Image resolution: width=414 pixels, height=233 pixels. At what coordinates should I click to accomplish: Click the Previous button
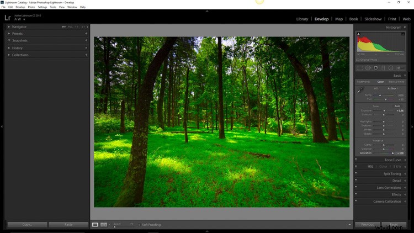(367, 225)
